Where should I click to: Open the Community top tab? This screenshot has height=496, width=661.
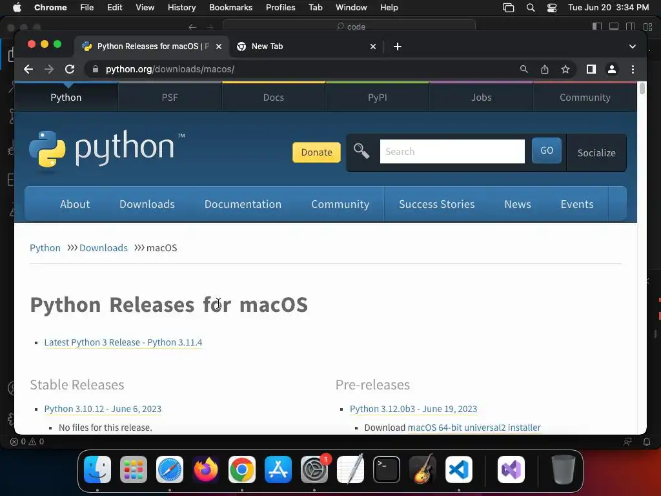[585, 98]
